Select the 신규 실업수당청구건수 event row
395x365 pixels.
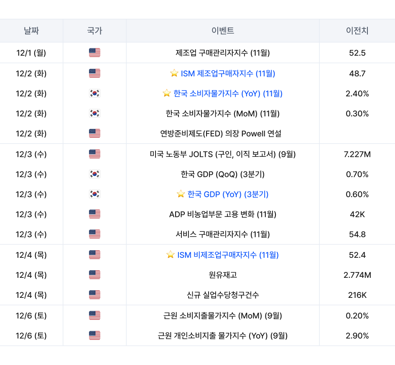[223, 295]
